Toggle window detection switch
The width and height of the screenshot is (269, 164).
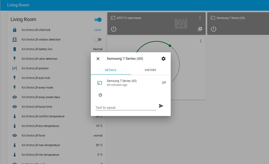click(98, 40)
